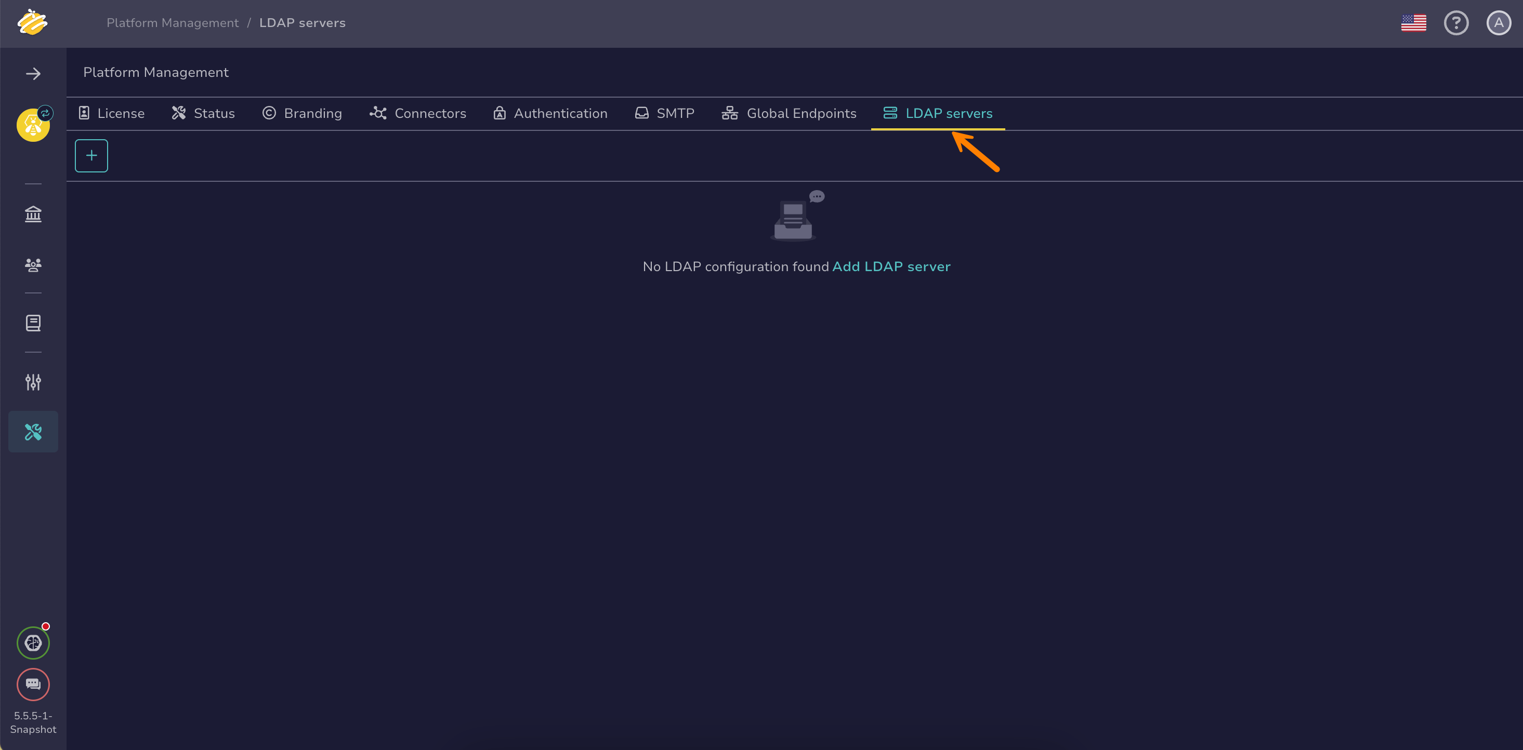Click the Platform Management page heading

tap(156, 73)
